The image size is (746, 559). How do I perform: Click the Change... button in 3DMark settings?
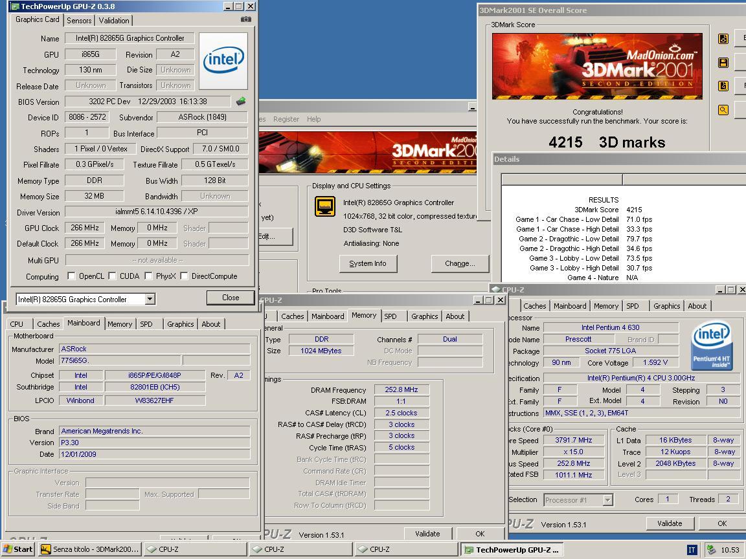[460, 263]
